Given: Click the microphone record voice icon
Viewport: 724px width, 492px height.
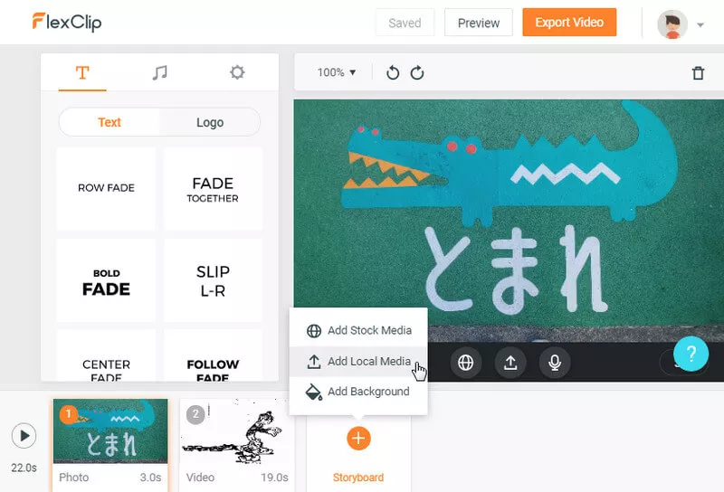Looking at the screenshot, I should (555, 363).
